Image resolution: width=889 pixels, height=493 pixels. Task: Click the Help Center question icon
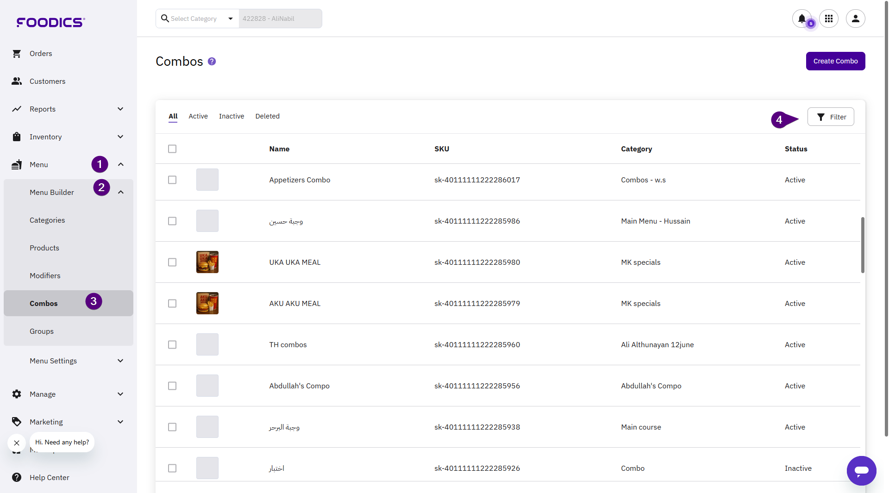pos(17,477)
